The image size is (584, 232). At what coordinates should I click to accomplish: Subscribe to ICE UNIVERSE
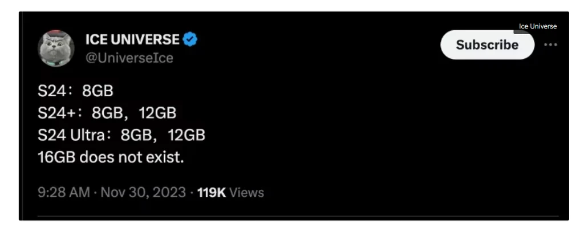pos(487,44)
